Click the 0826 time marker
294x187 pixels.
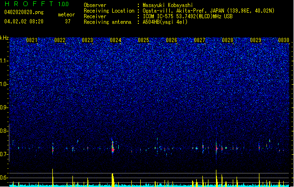(x=172, y=40)
